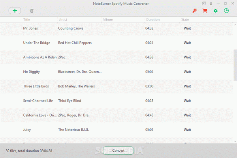Viewport: 237px width, 158px height.
Task: Click the language icon in title bar
Action: point(204,4)
